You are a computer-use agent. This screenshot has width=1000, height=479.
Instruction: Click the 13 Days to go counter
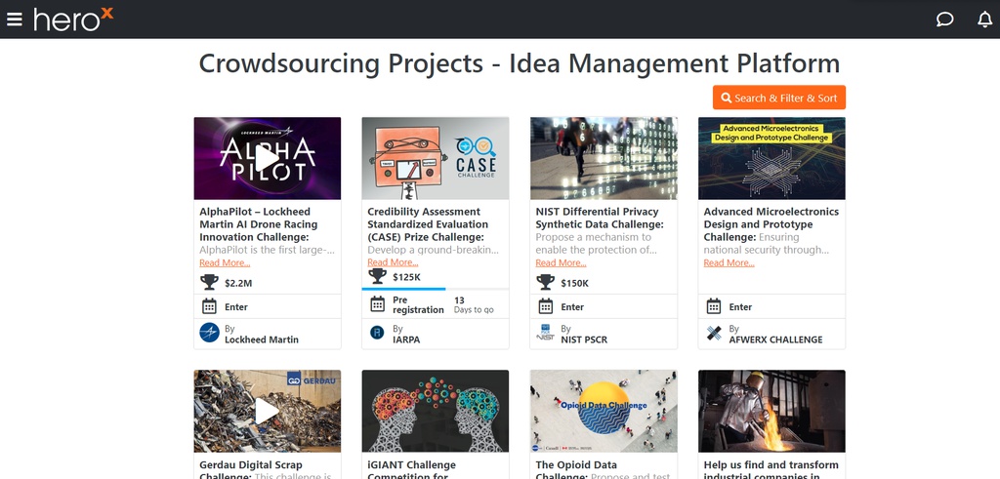click(474, 305)
